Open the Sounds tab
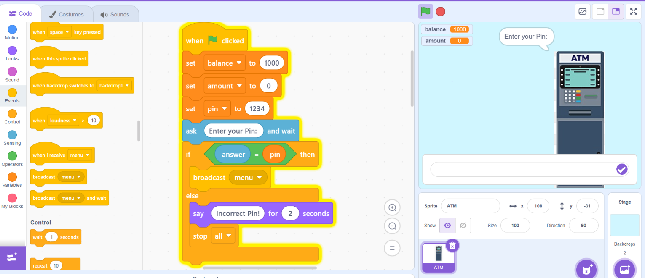 tap(115, 14)
